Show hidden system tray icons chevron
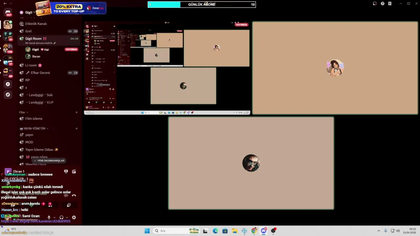This screenshot has width=420, height=236. pos(379,231)
